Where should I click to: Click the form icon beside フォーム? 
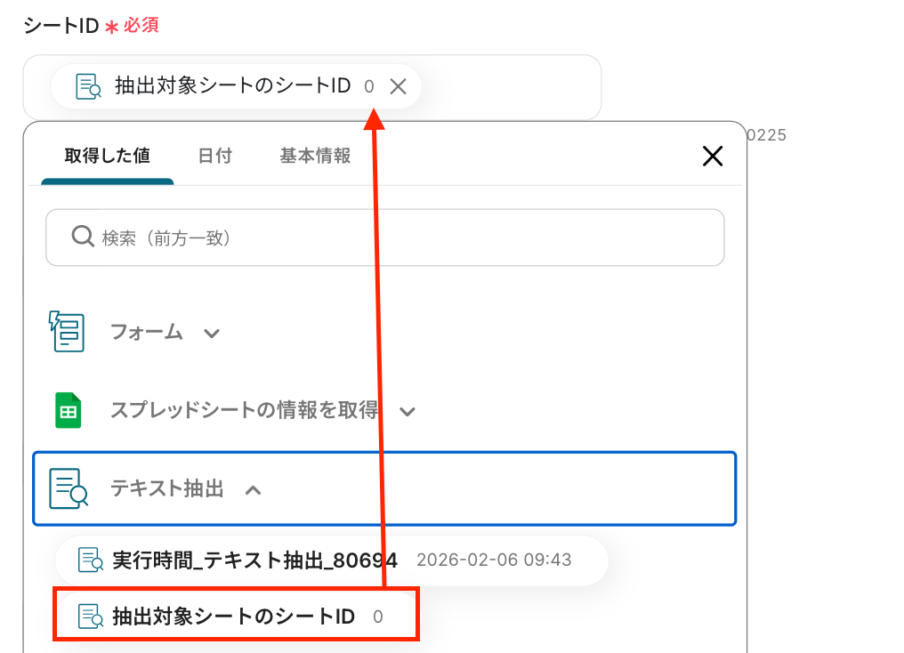pyautogui.click(x=67, y=332)
